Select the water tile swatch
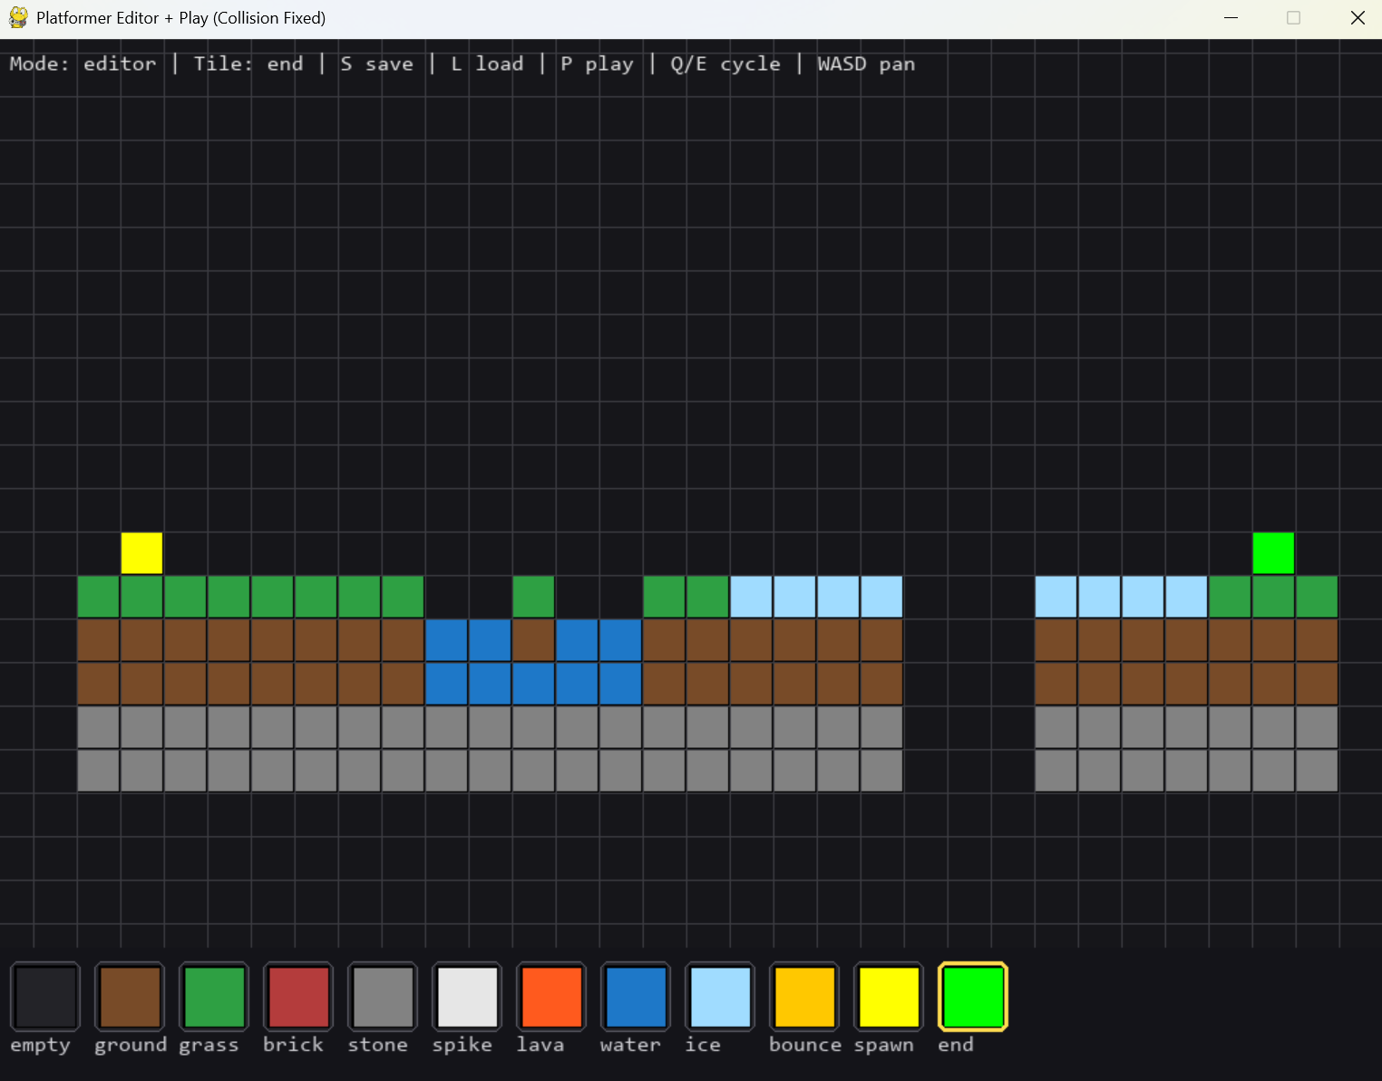The width and height of the screenshot is (1382, 1081). click(636, 997)
